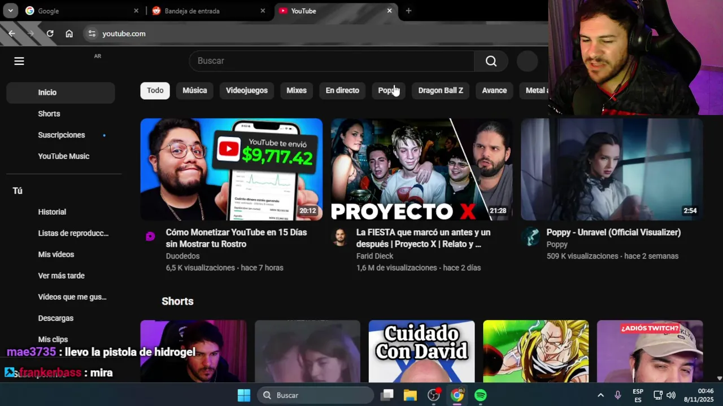Screen dimensions: 723x406
Task: Open Chrome from taskbar
Action: [x=457, y=395]
